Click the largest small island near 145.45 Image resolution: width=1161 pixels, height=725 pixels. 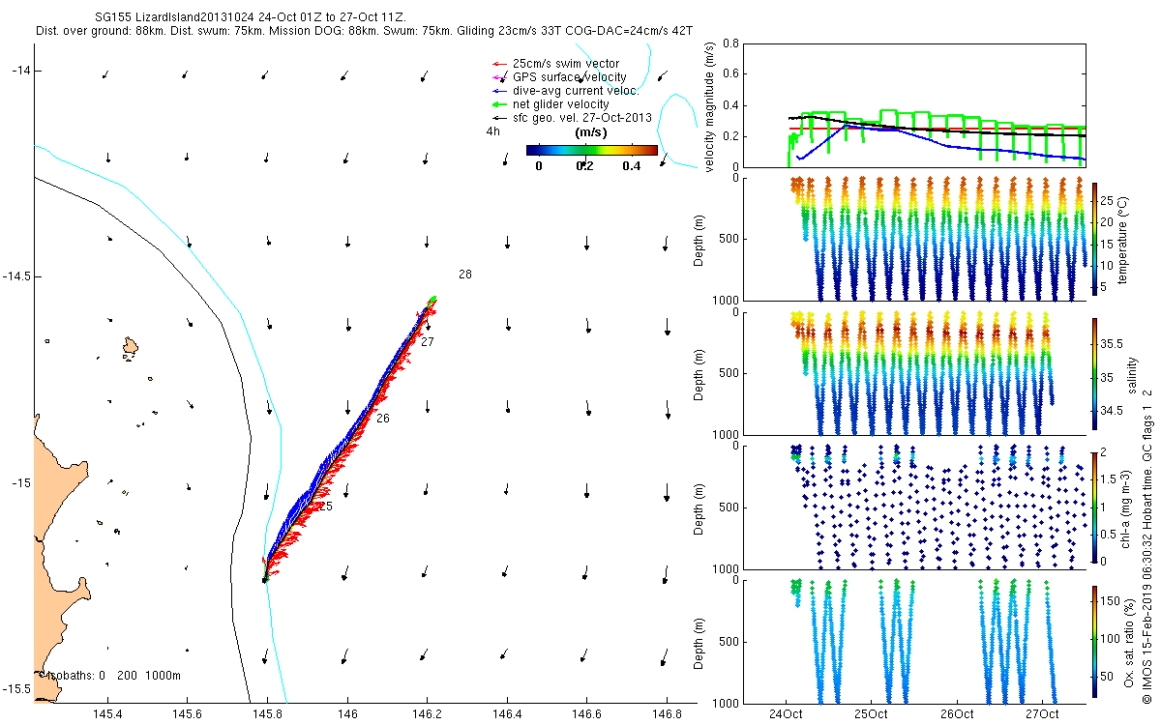point(132,348)
